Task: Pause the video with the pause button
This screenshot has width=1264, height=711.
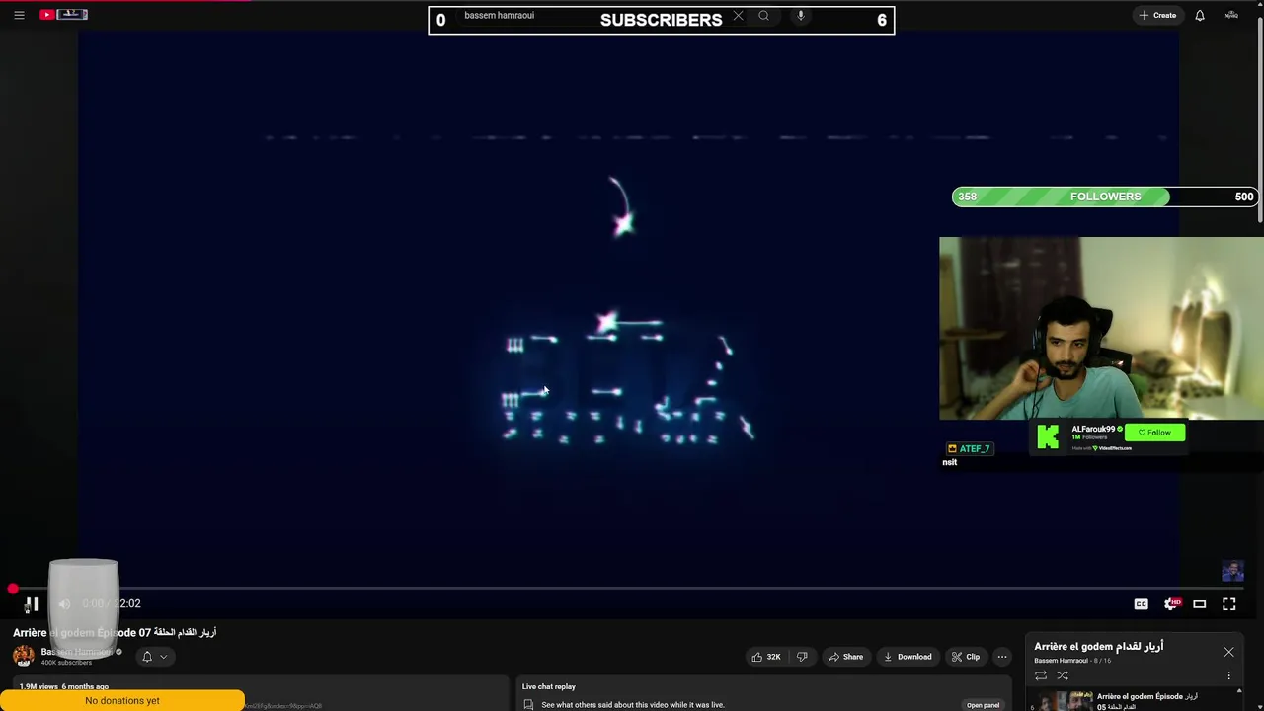Action: (32, 603)
